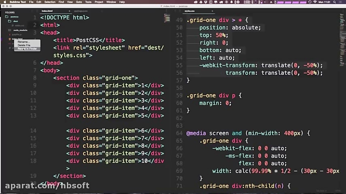The image size is (346, 194).
Task: Open the Window menu
Action: click(111, 2)
